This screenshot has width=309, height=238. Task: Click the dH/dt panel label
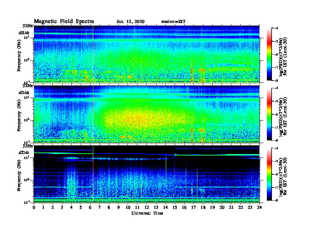point(24,33)
